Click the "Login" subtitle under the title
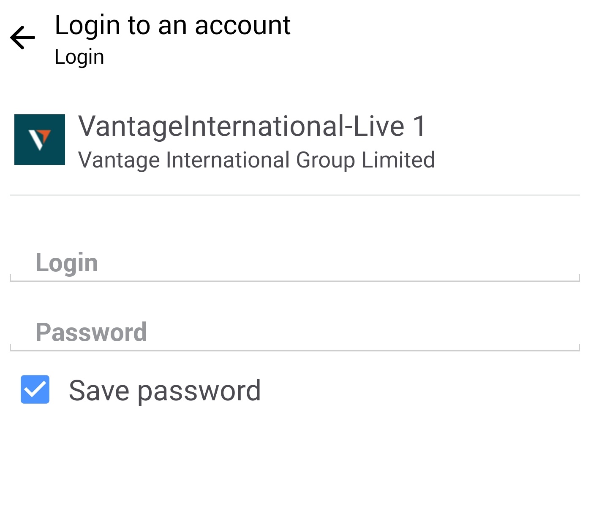Viewport: 599px width, 521px height. pyautogui.click(x=79, y=57)
